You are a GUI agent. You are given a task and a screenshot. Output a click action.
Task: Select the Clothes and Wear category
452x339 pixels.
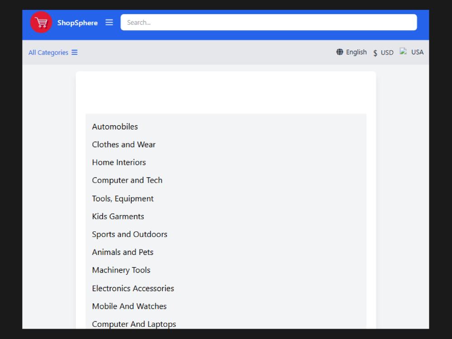click(x=124, y=145)
